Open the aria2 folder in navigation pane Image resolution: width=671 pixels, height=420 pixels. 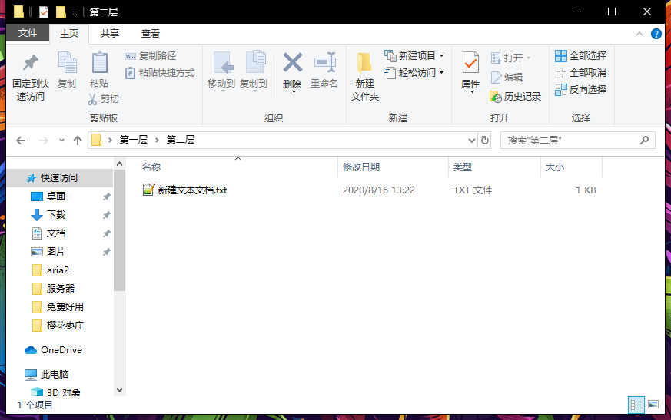(x=58, y=270)
